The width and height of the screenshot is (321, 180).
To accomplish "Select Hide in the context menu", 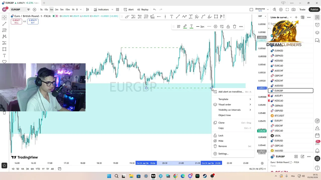I will (233, 141).
